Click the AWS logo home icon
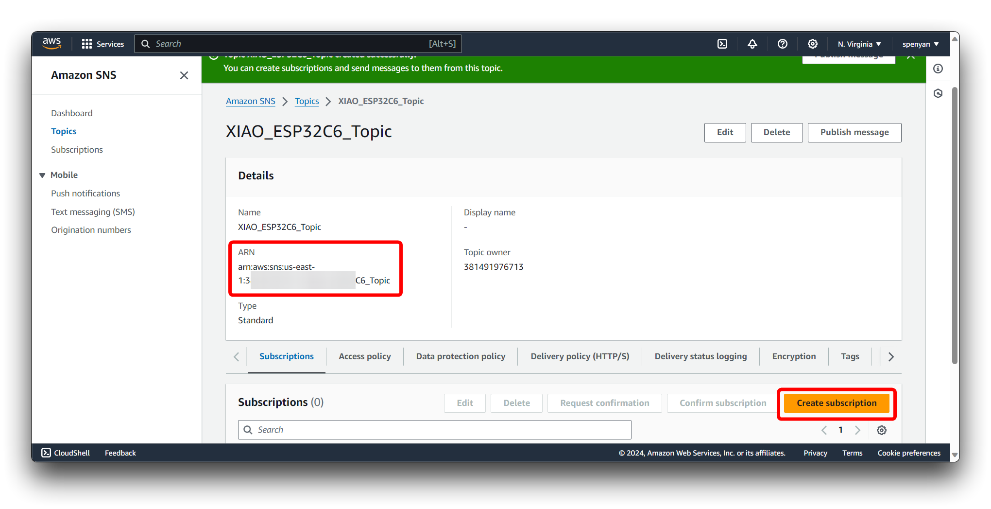991x509 pixels. click(52, 43)
